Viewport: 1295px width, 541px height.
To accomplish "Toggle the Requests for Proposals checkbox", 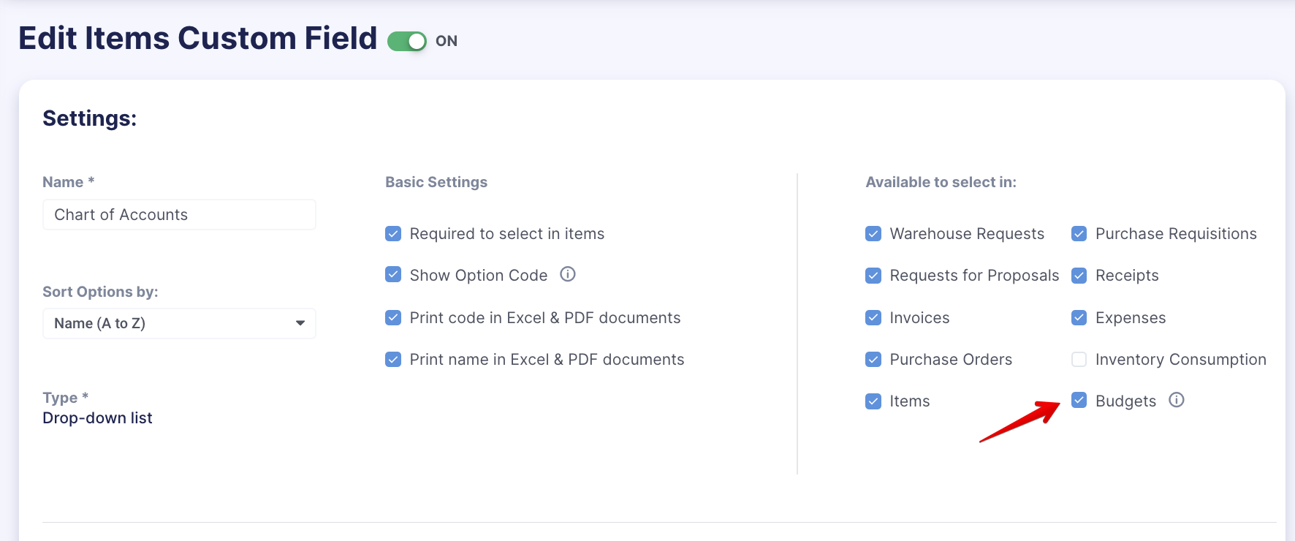I will (x=873, y=276).
